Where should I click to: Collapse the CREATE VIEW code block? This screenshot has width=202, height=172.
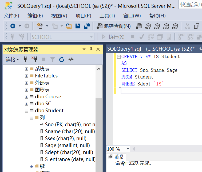click(119, 57)
